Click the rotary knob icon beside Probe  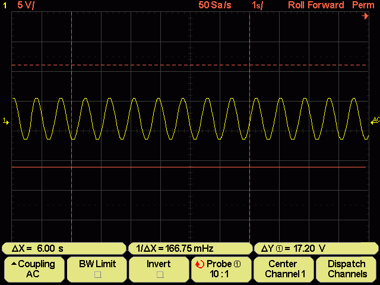tap(200, 264)
